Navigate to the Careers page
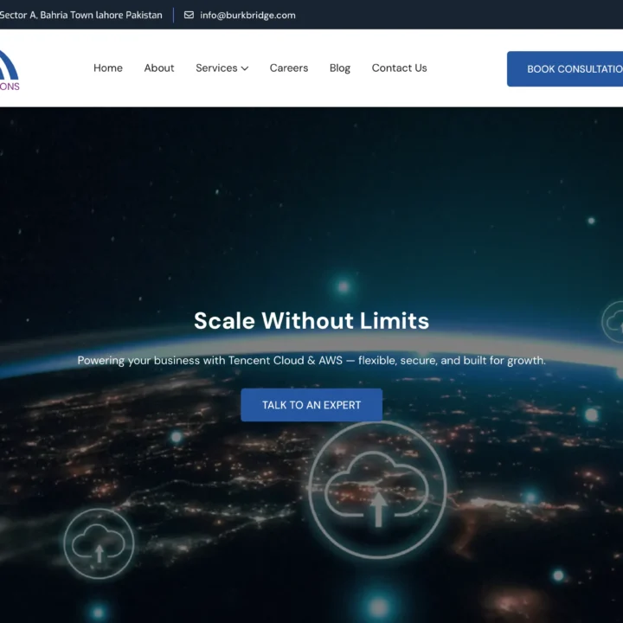This screenshot has width=623, height=623. pos(288,68)
